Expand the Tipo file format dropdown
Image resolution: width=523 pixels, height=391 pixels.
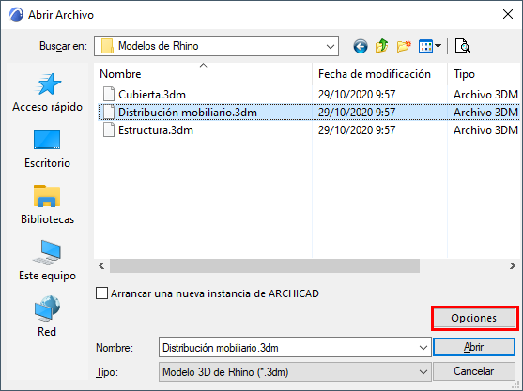click(x=423, y=372)
